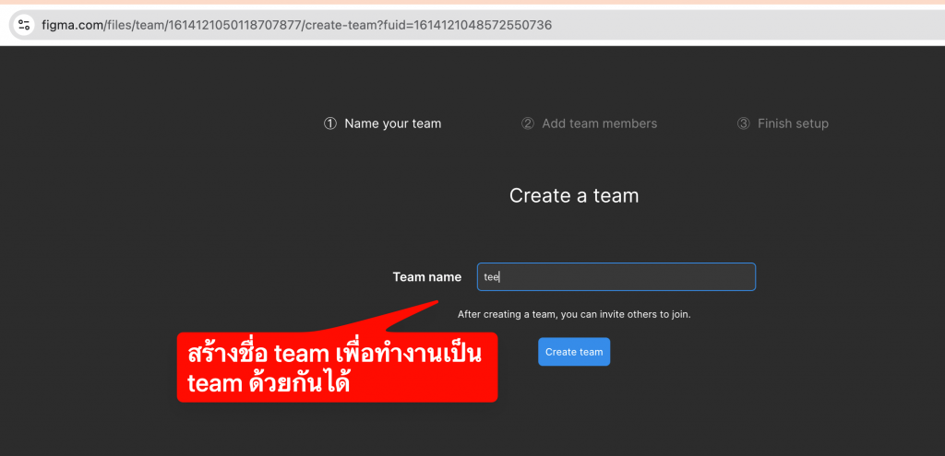Go to the "Add team members" step
945x456 pixels.
pos(599,123)
